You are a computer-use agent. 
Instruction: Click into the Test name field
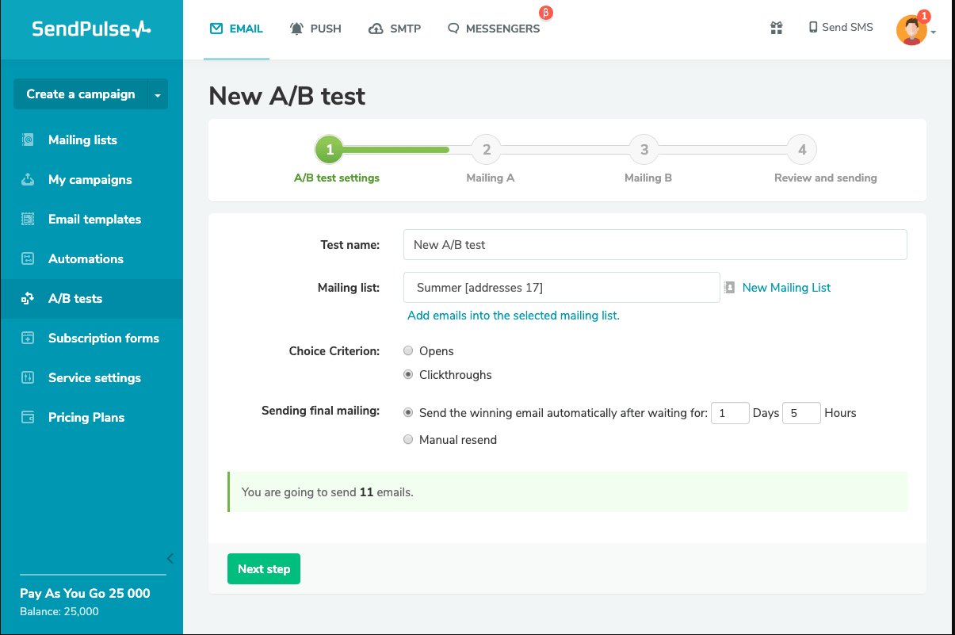pos(655,245)
